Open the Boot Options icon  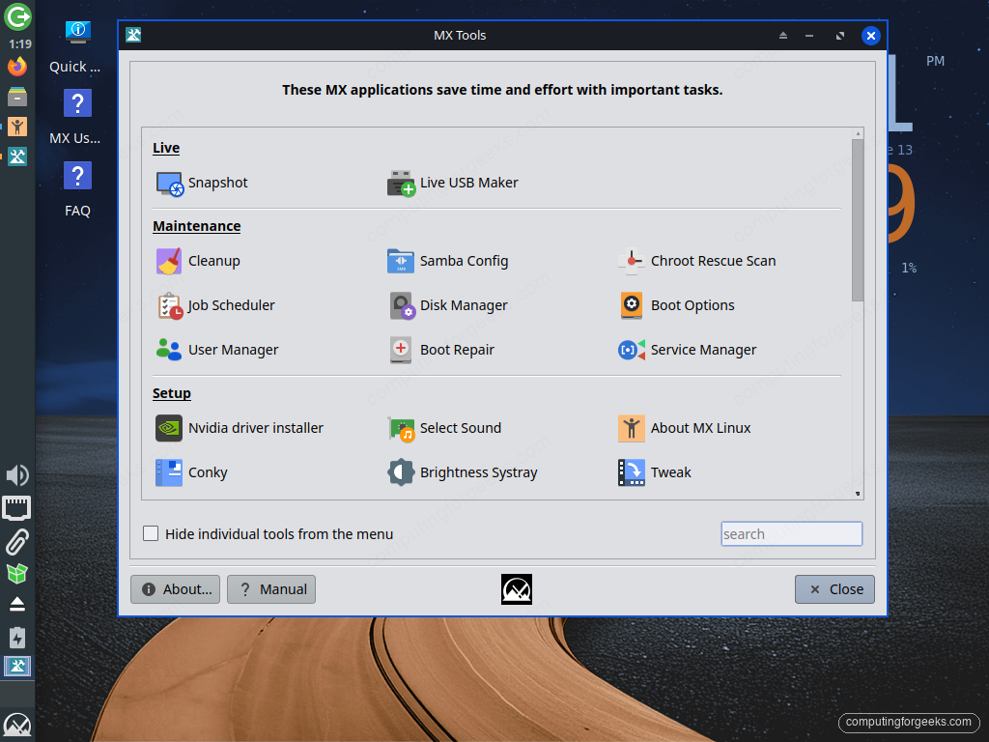632,306
